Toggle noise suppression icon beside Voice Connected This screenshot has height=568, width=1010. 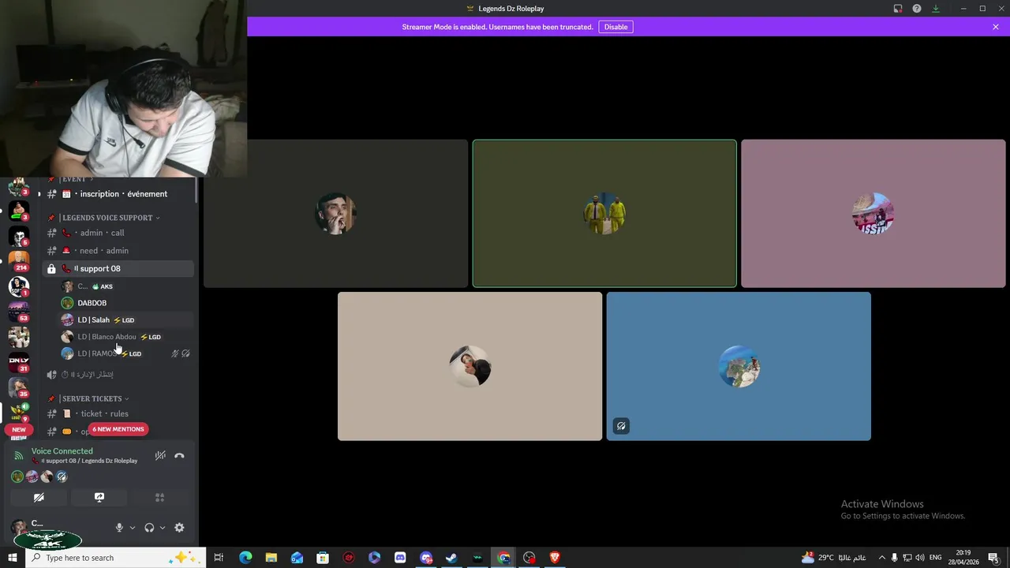[160, 455]
